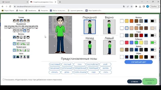Select the Передний front view thumbnail
Viewport: 161px width, 90px height.
pos(90,27)
